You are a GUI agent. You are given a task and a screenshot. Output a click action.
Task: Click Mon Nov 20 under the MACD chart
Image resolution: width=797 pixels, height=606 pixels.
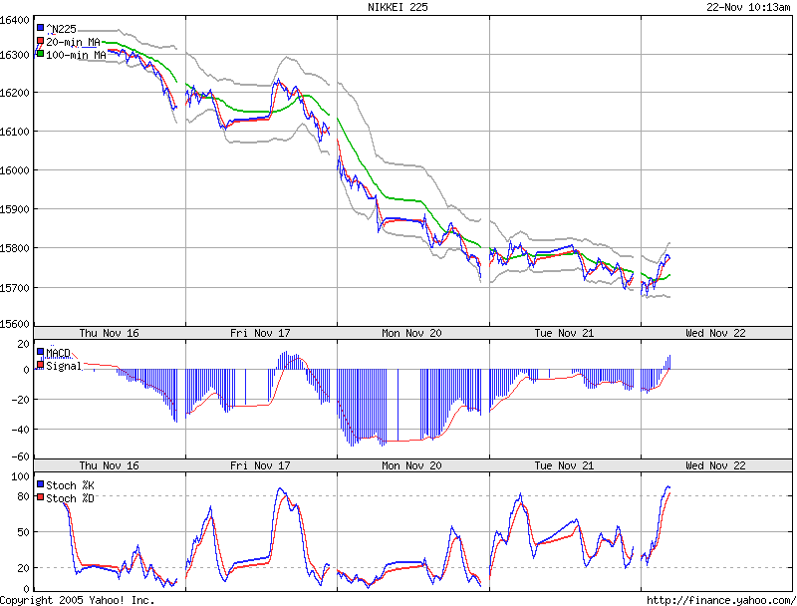point(411,465)
